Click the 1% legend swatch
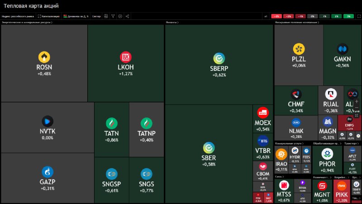 (x=324, y=16)
